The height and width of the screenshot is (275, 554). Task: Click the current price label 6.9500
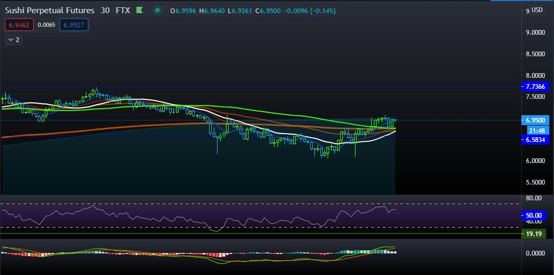[x=535, y=120]
